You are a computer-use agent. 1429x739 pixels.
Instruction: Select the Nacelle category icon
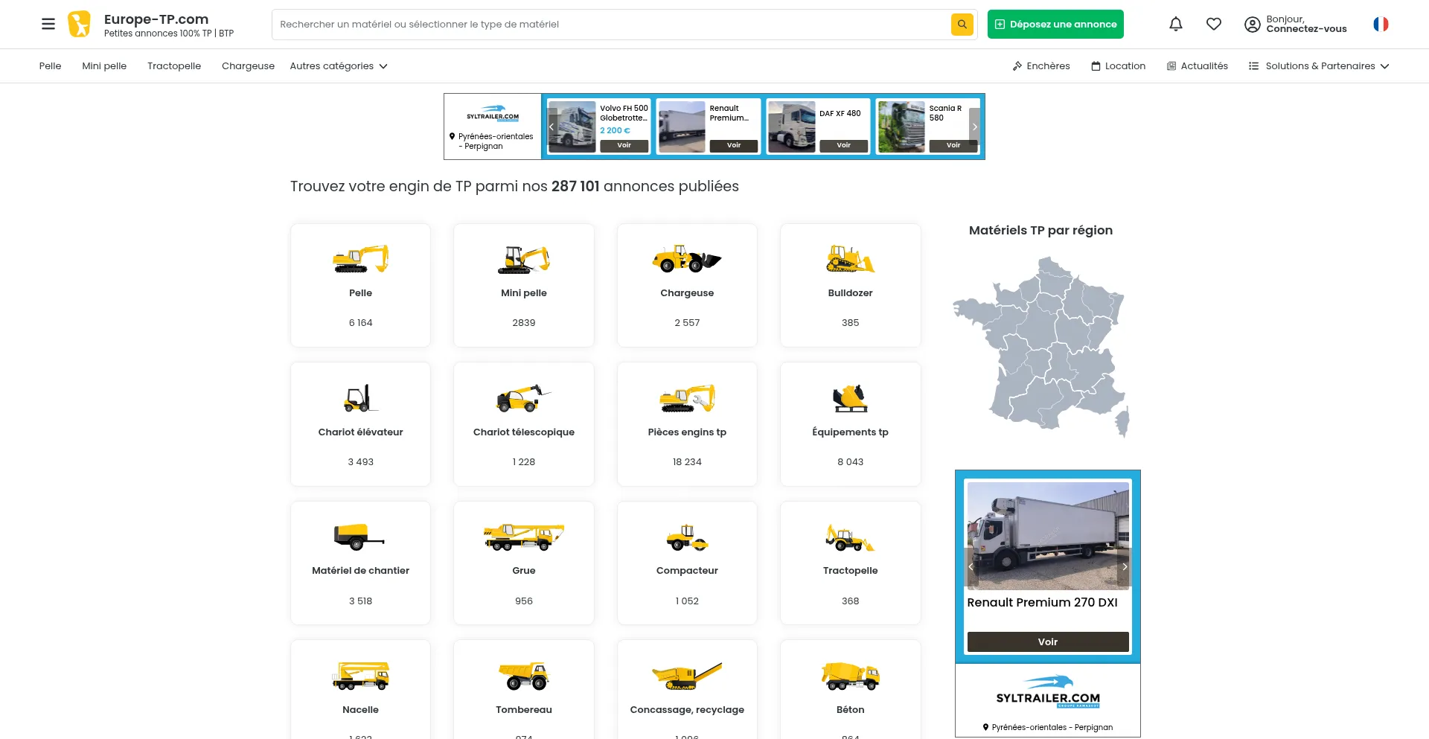point(360,676)
